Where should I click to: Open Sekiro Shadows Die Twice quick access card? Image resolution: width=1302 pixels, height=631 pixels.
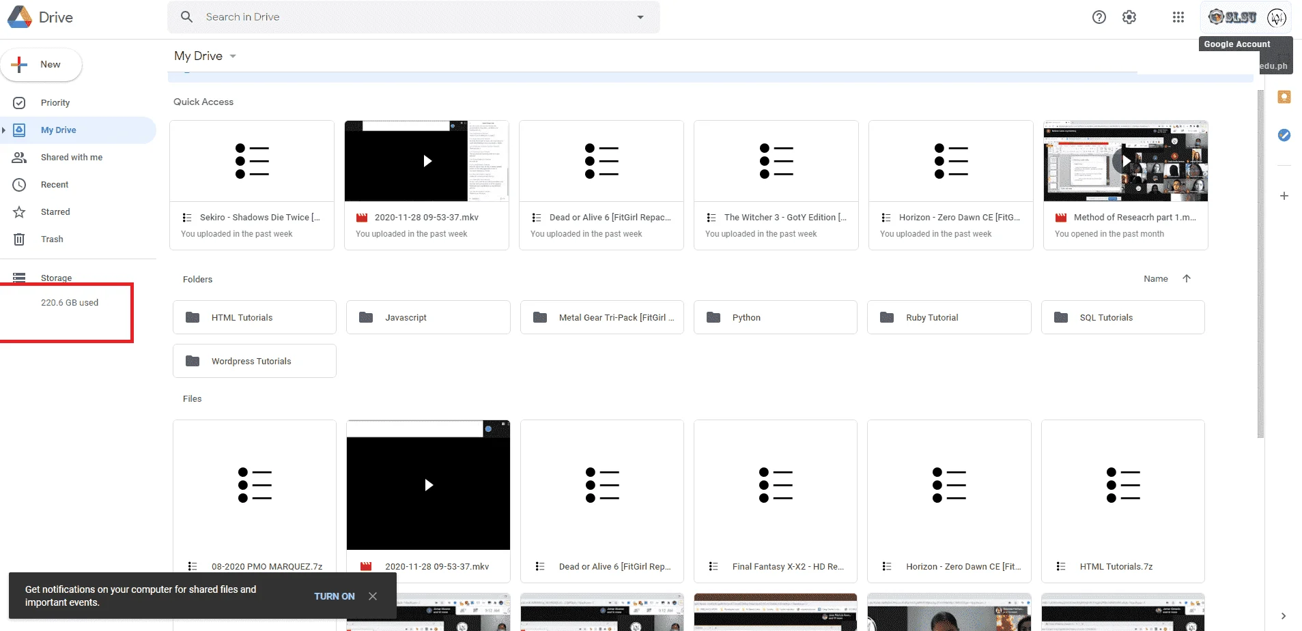[252, 186]
